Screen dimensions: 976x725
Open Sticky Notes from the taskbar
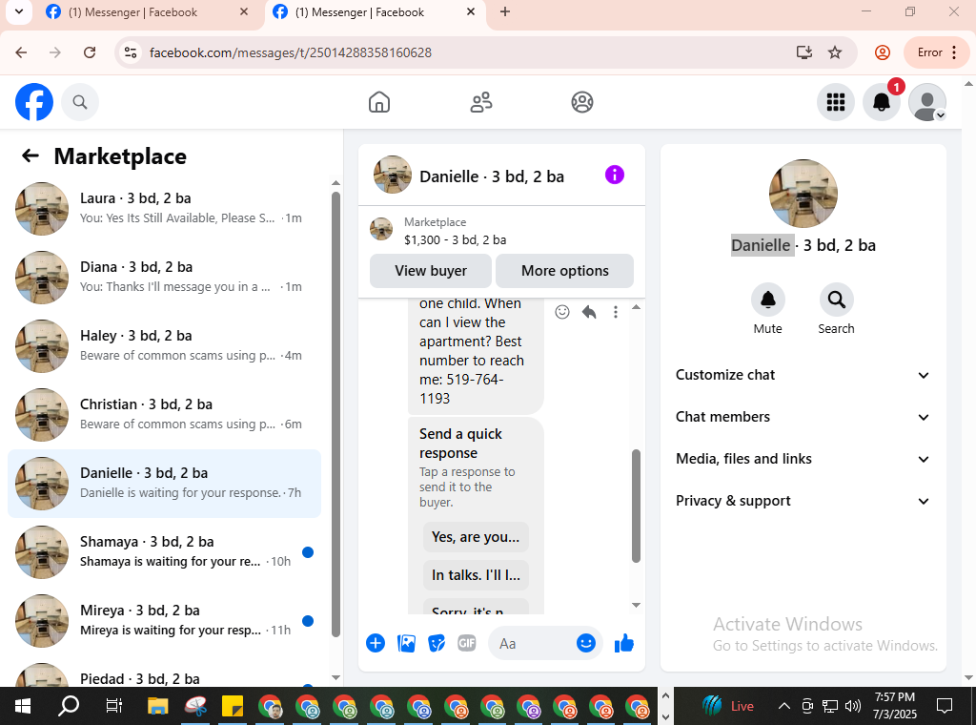(x=233, y=706)
